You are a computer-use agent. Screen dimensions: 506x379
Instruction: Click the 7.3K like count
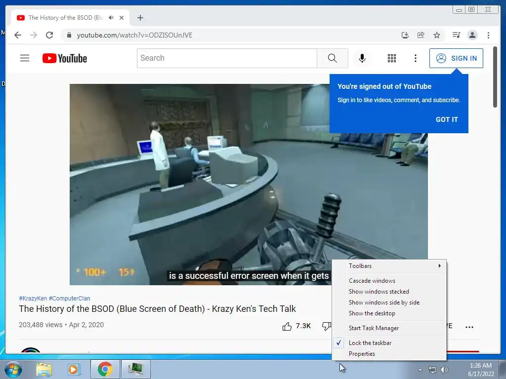pos(303,326)
